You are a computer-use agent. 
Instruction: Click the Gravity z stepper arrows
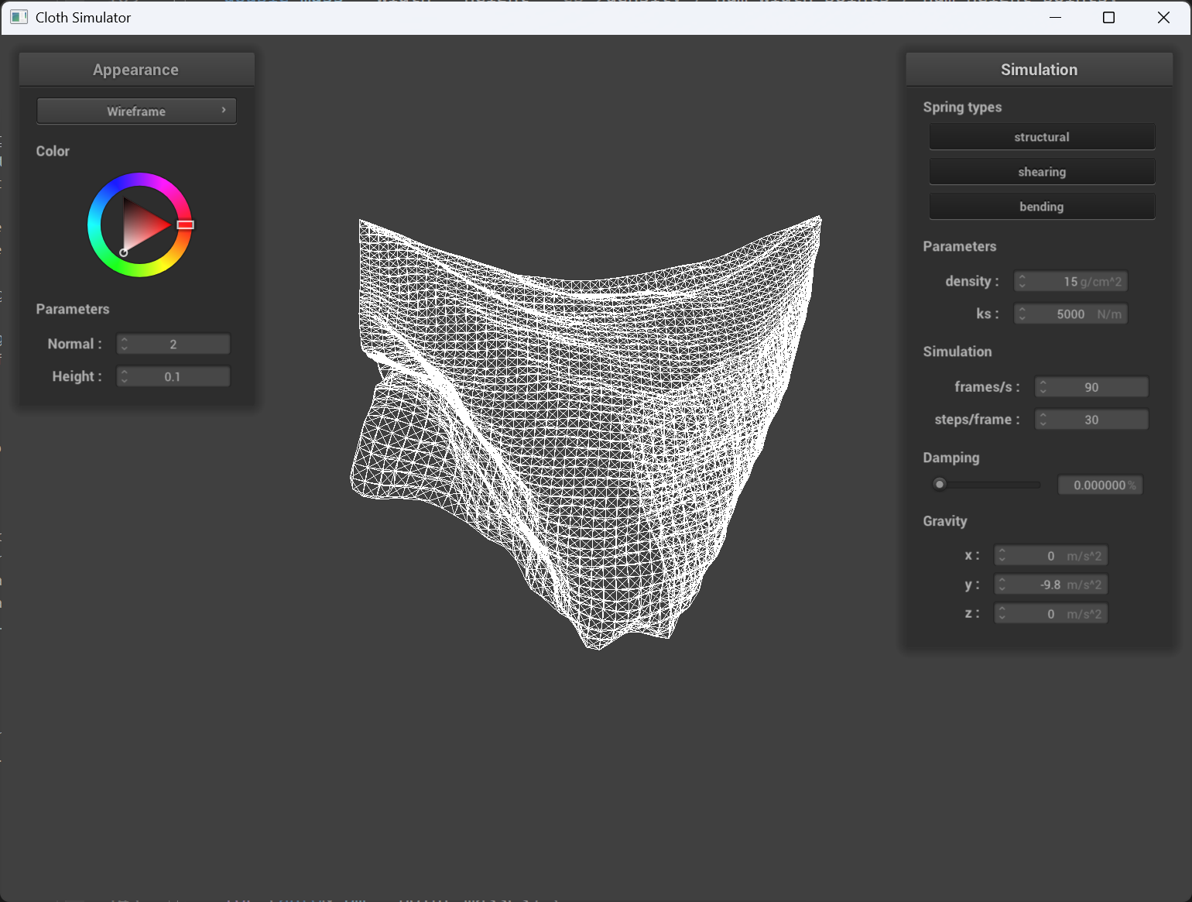1002,614
